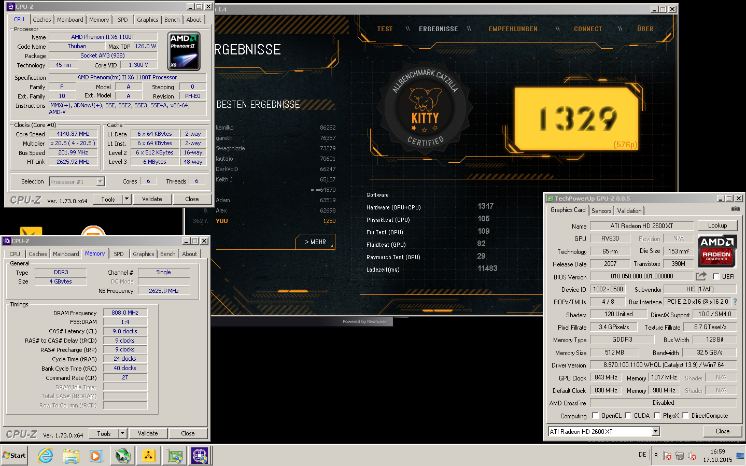Click the DRAM Frequency value 808.0 MHz
The height and width of the screenshot is (466, 746).
[125, 313]
